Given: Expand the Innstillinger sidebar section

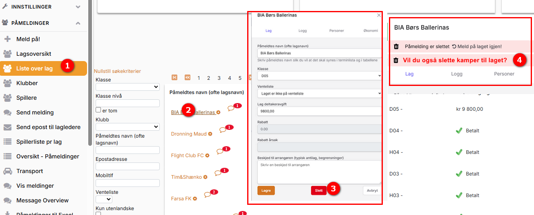Looking at the screenshot, I should tap(78, 7).
